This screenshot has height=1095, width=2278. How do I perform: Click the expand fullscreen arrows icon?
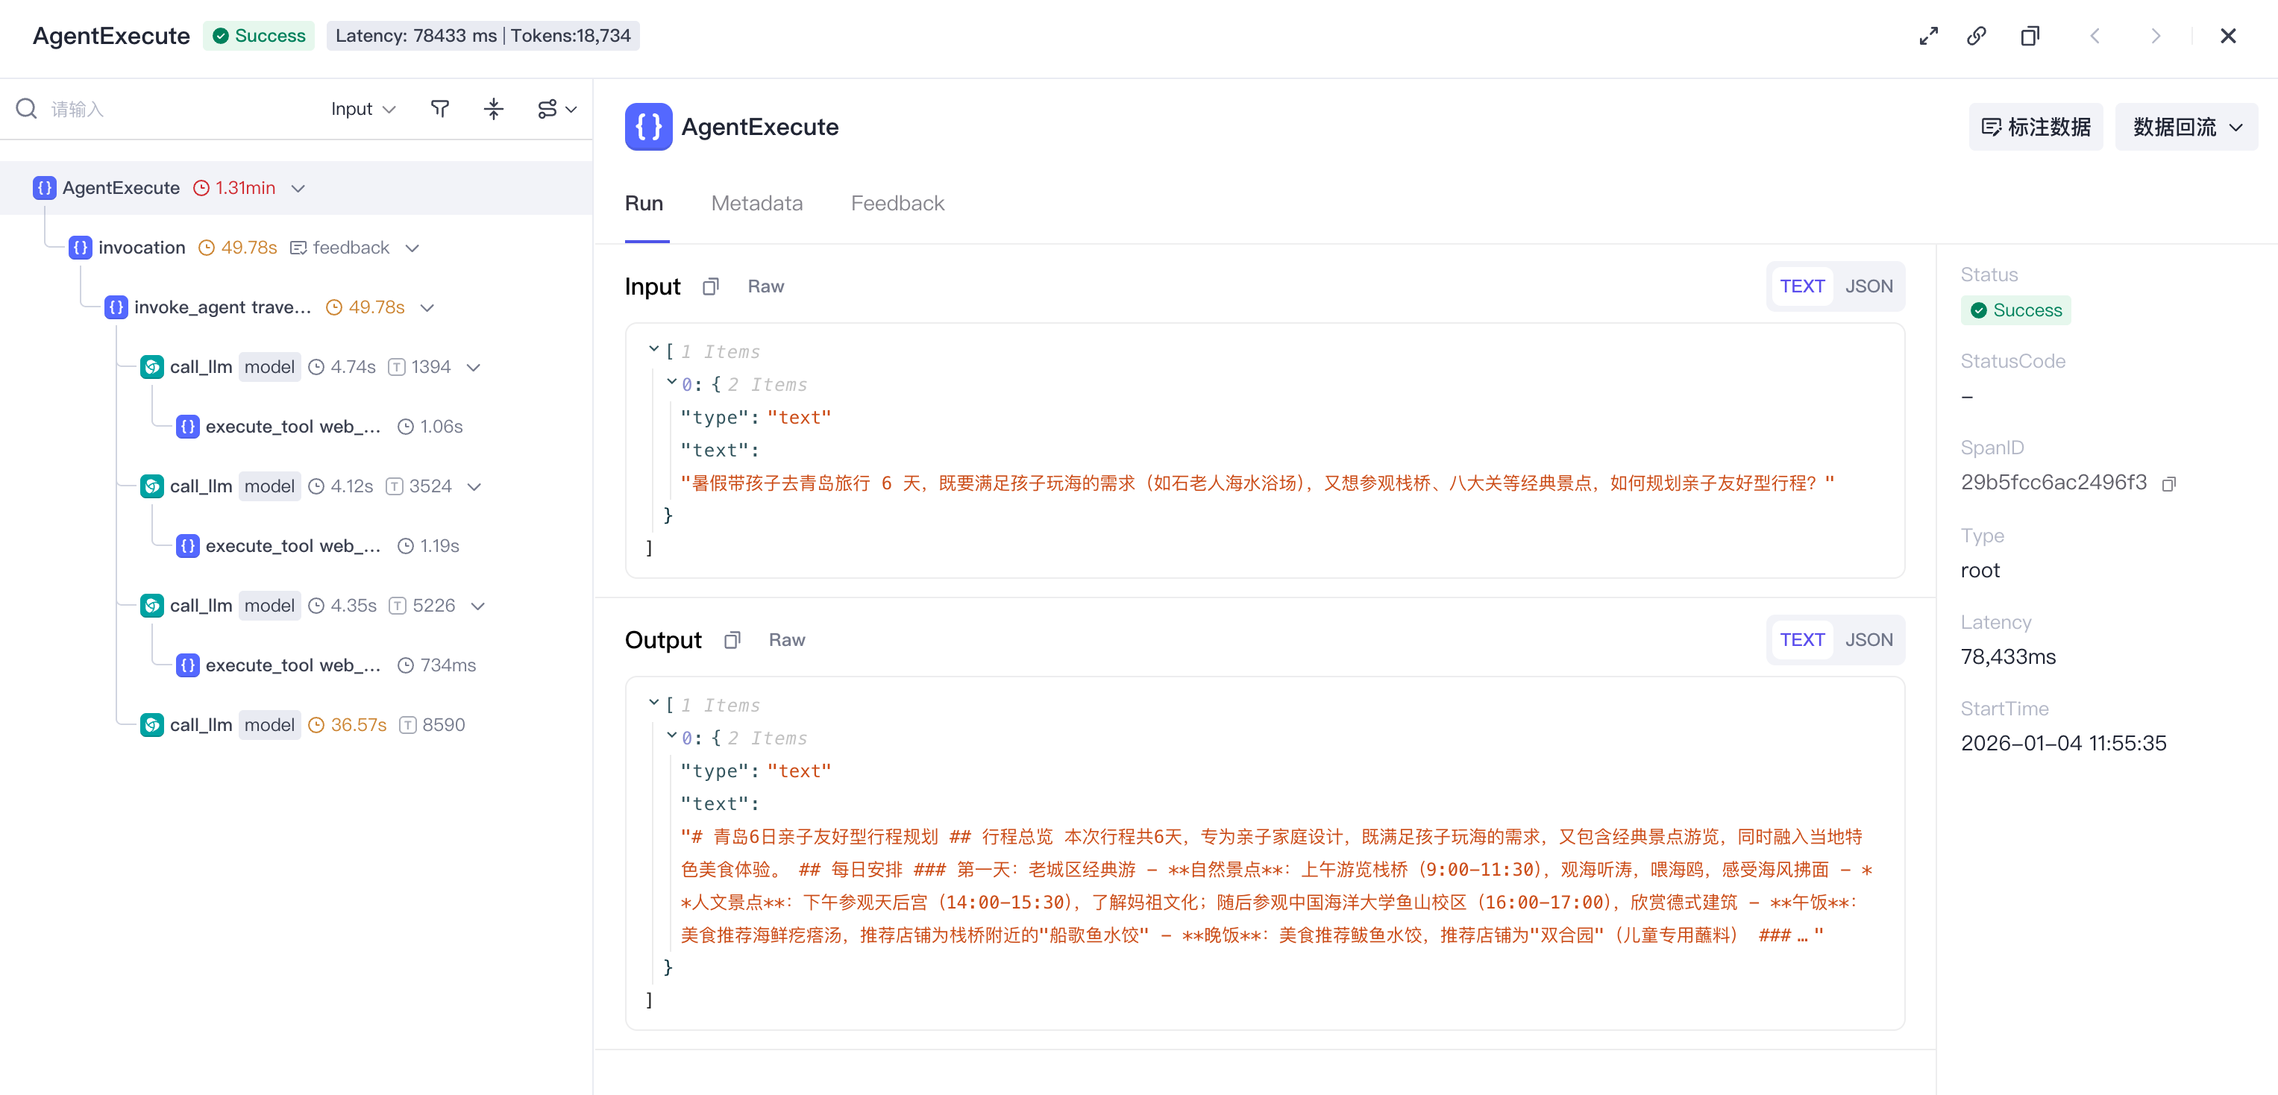pyautogui.click(x=1929, y=37)
